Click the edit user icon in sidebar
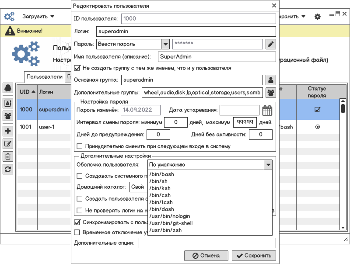Image resolution: width=350 pixels, height=264 pixels. pos(8,144)
